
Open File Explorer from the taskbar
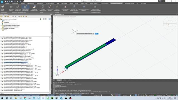point(16,98)
